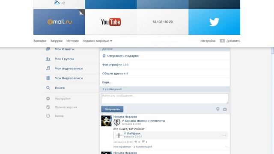
Task: Click the comment bubble icon on the post
Action: (143, 142)
